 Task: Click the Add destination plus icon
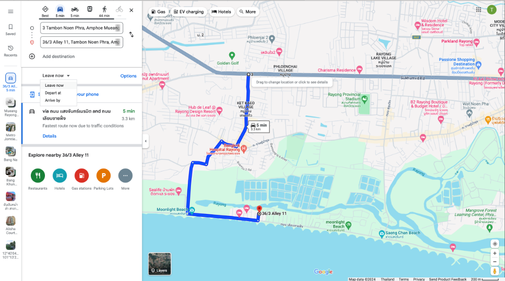(x=32, y=57)
